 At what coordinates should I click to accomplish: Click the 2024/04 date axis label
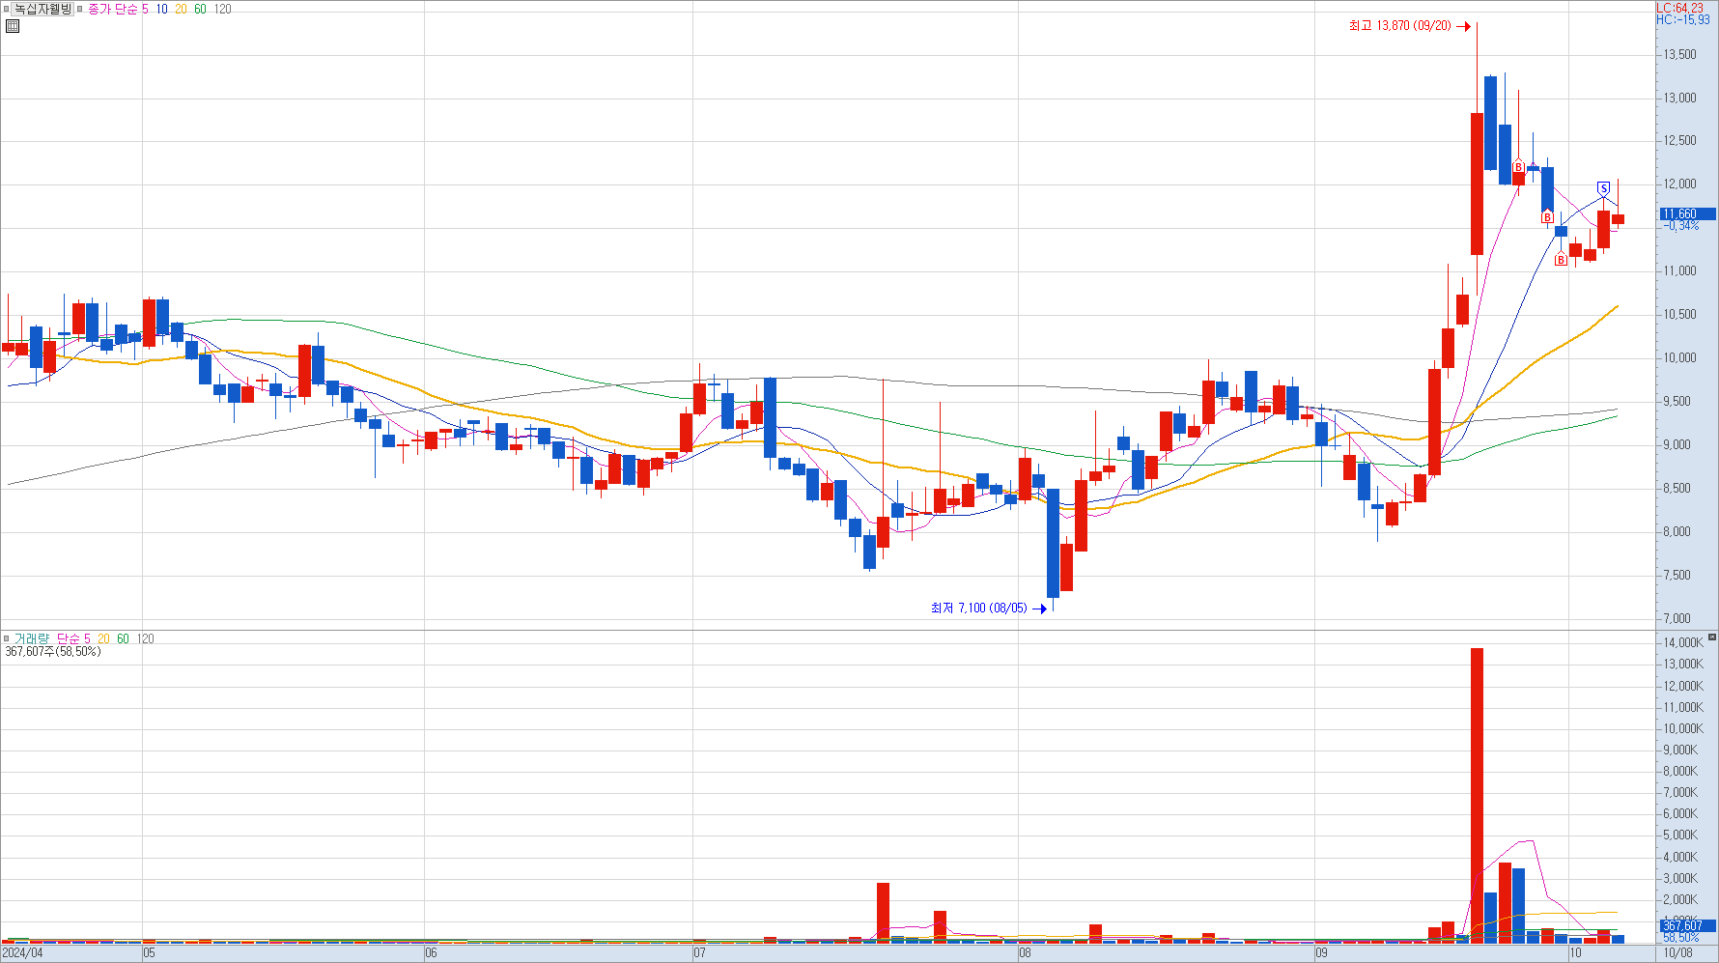click(x=22, y=953)
